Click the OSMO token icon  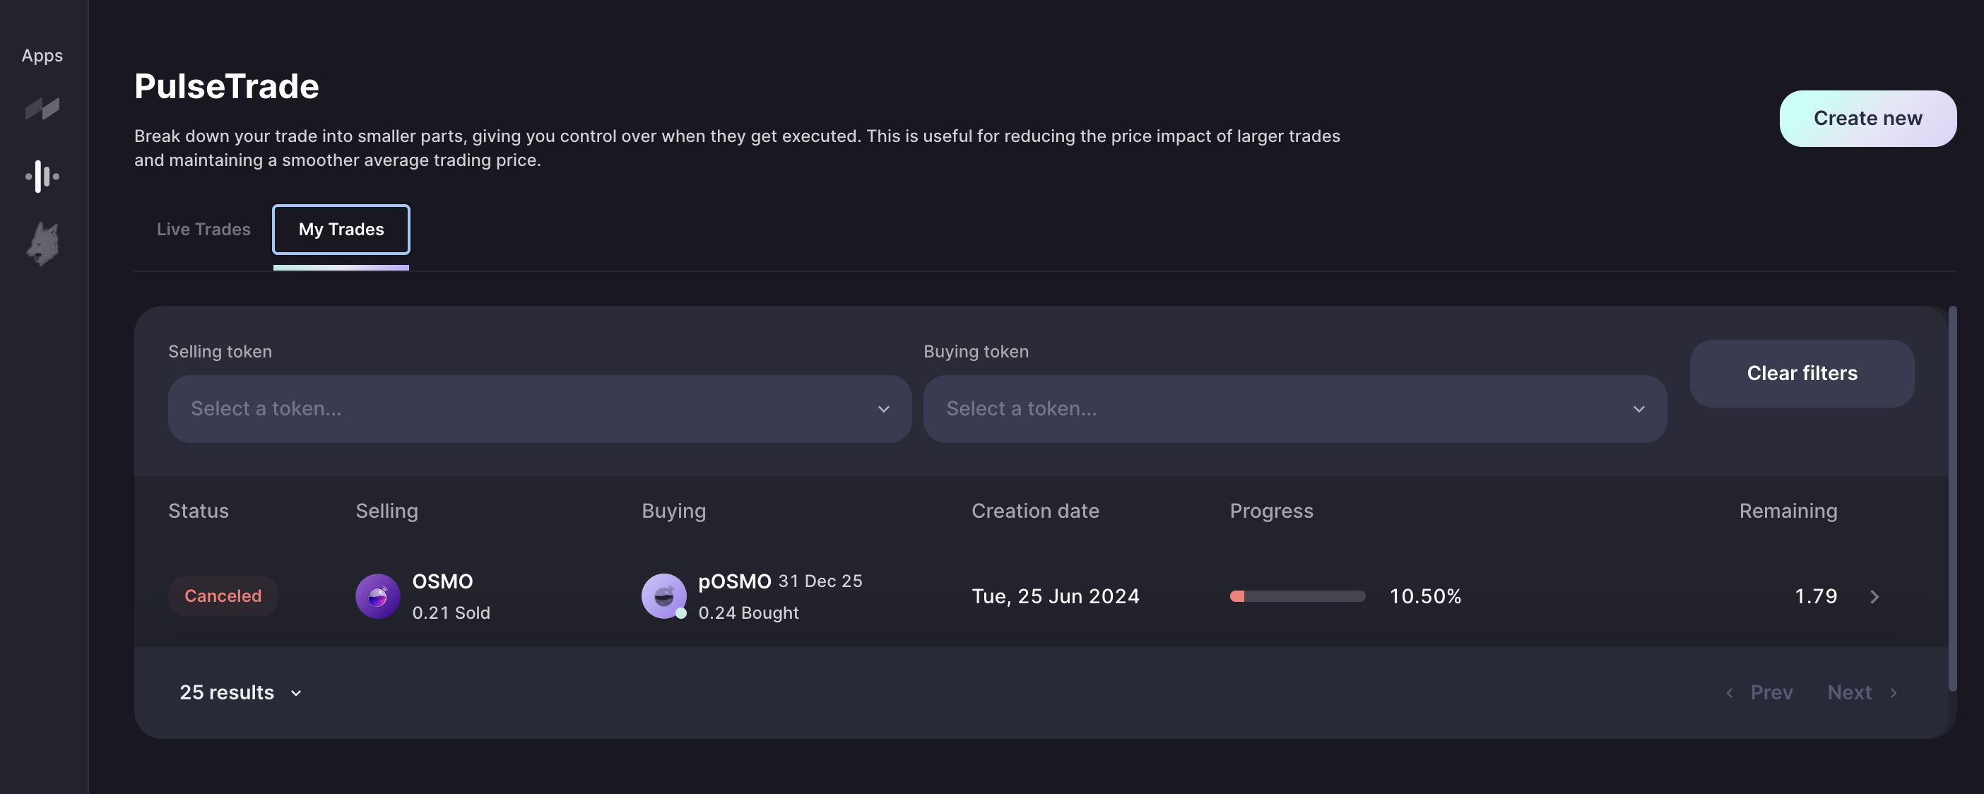(377, 596)
